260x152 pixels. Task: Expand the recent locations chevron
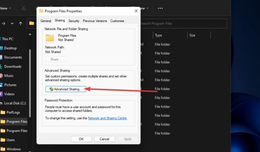point(12,23)
